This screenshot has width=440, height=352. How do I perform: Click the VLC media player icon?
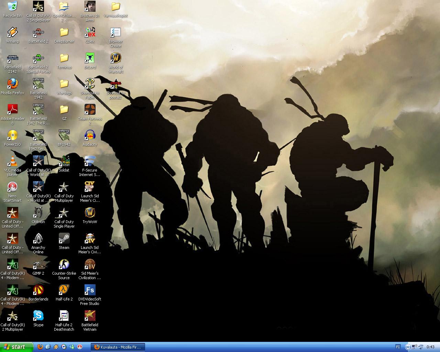pos(12,162)
